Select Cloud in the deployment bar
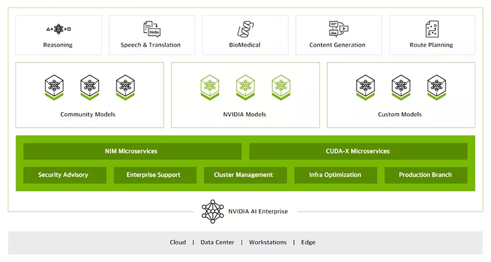Viewport: 491px width, 262px height. (178, 242)
